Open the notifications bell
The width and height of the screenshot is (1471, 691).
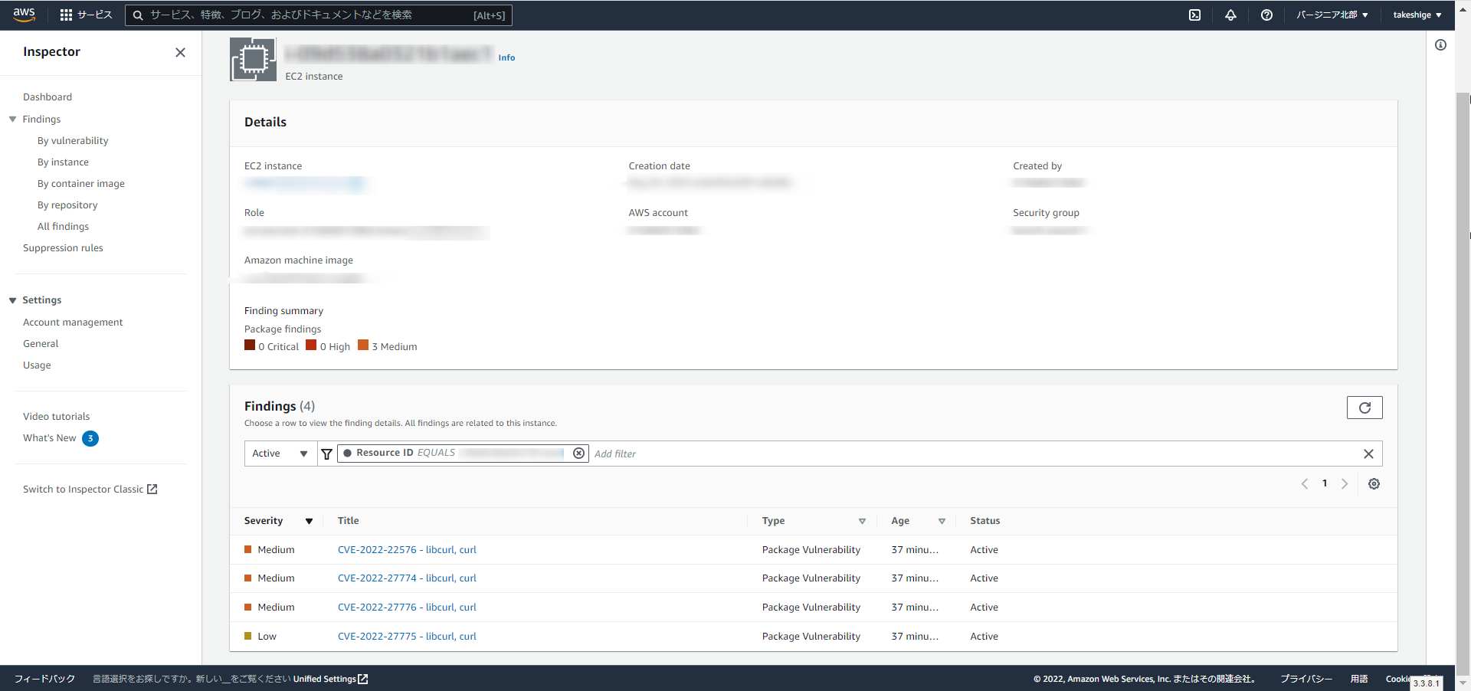click(1230, 15)
